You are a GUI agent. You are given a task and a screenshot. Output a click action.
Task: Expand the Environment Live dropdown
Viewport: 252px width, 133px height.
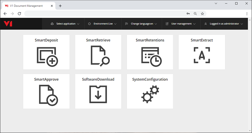(x=102, y=24)
